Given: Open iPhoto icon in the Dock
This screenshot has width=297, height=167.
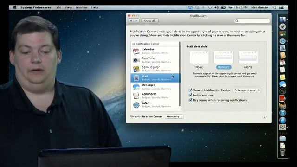Looking at the screenshot, I should tap(283, 106).
